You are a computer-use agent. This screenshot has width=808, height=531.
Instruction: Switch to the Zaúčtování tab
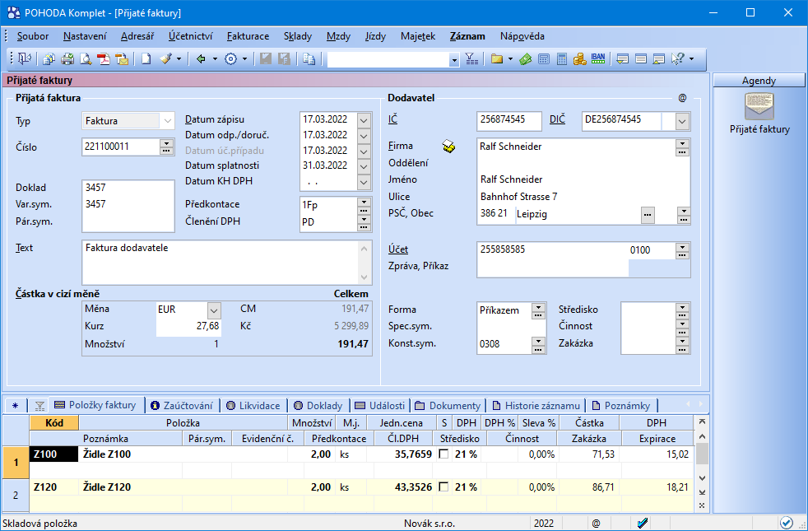pos(182,406)
